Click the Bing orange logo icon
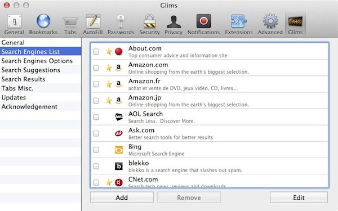338x211 pixels. pyautogui.click(x=119, y=150)
